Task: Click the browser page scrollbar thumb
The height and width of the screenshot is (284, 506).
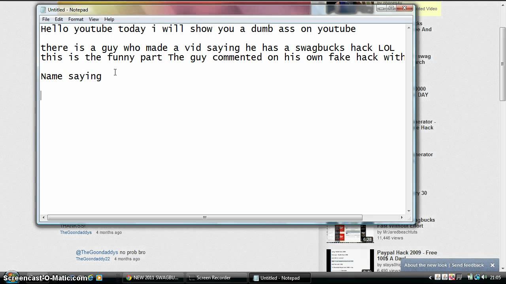Action: pos(502,64)
